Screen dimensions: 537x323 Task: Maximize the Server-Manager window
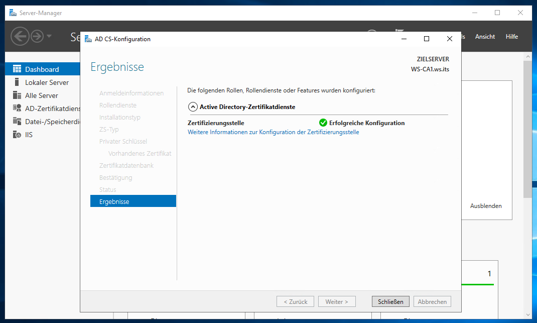pyautogui.click(x=497, y=13)
